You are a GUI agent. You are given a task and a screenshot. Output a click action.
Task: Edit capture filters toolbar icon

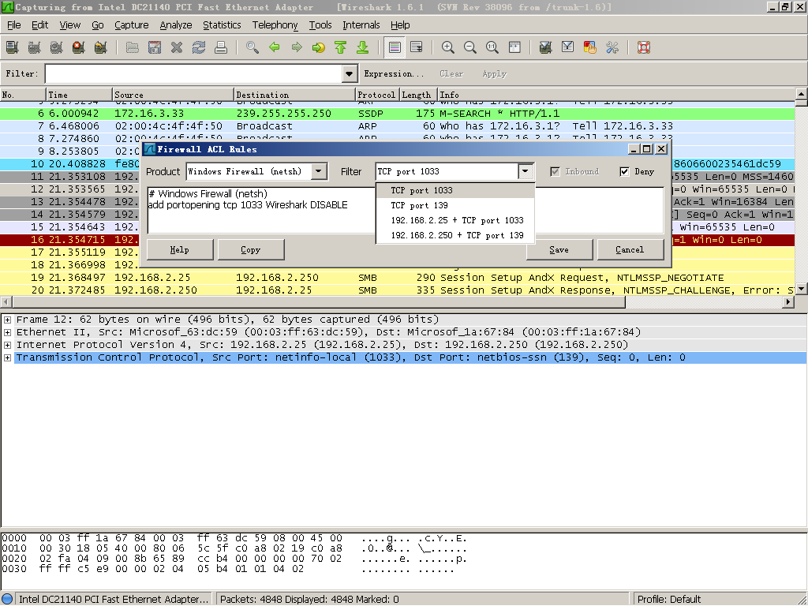tap(546, 48)
